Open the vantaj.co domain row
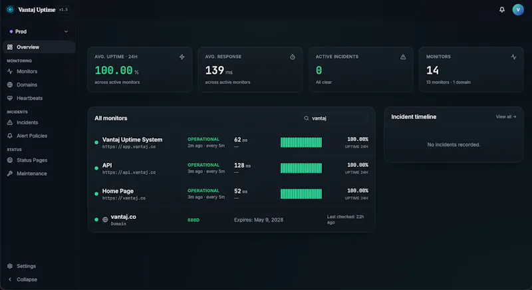The height and width of the screenshot is (290, 532). coord(231,219)
